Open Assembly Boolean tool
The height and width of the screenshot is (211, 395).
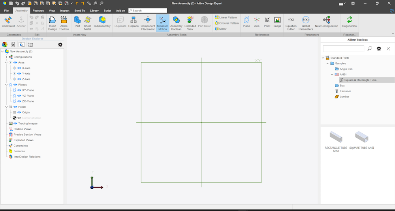[176, 23]
